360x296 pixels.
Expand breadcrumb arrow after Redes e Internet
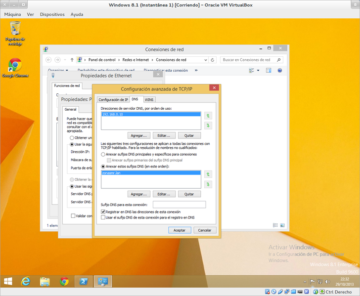click(152, 60)
